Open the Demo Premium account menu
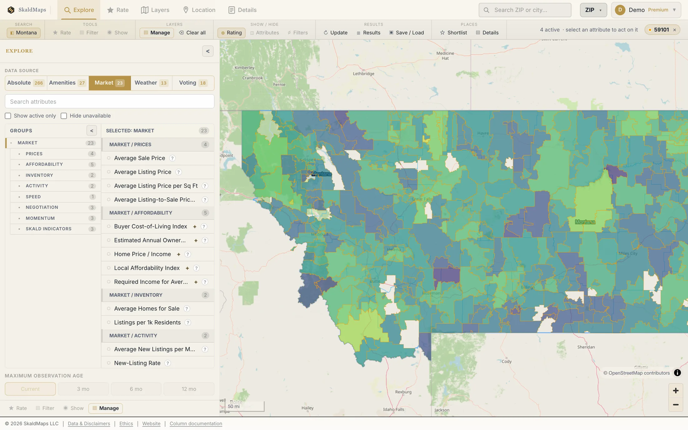688x430 pixels. (x=646, y=10)
